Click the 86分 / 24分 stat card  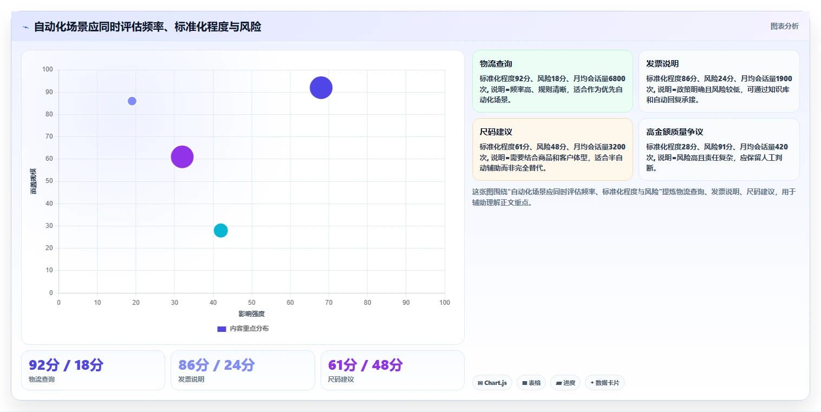[x=243, y=370]
